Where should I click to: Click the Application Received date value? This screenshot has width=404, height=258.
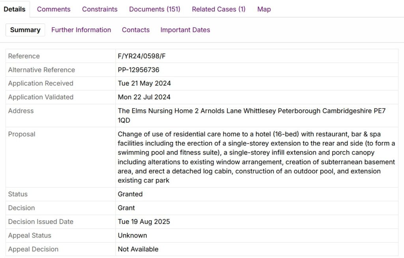point(144,83)
